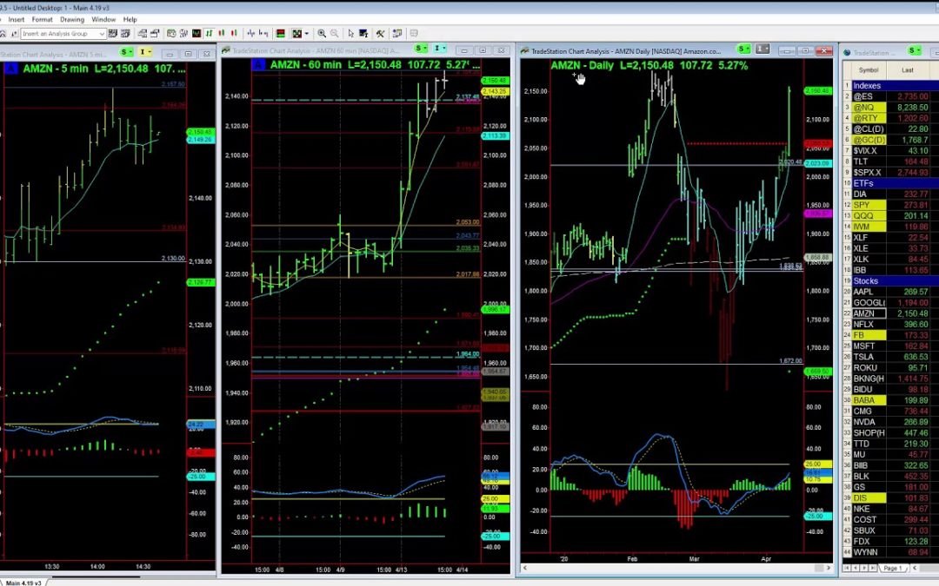
Task: Select the red-green candlestick chart style
Action: coord(222,34)
